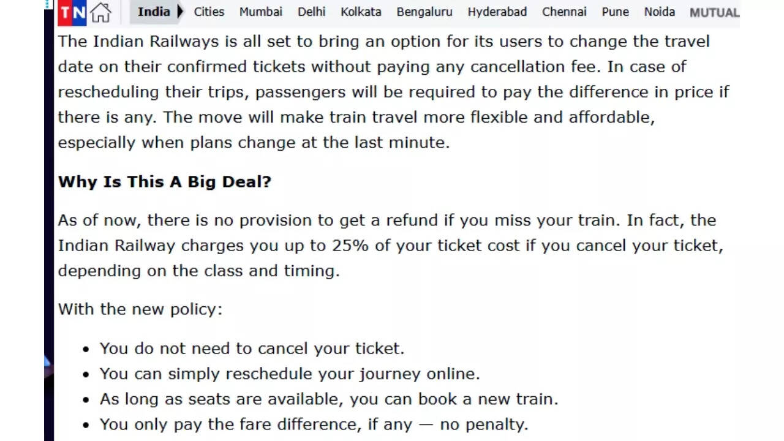784x441 pixels.
Task: Open the Mumbai city link
Action: click(261, 12)
